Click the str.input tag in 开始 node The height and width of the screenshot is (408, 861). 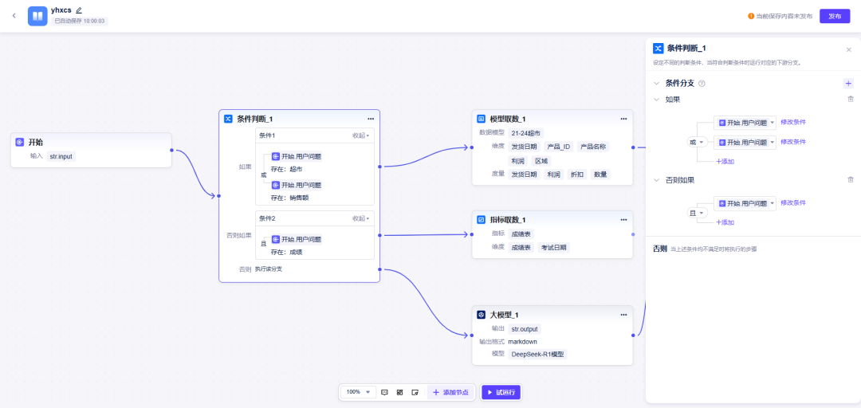[61, 156]
